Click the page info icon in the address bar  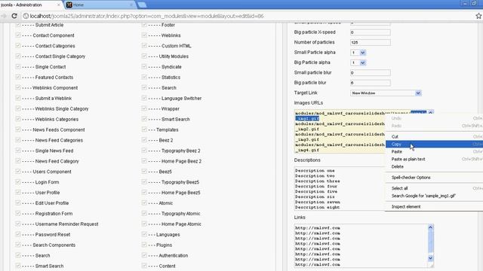pyautogui.click(x=26, y=16)
